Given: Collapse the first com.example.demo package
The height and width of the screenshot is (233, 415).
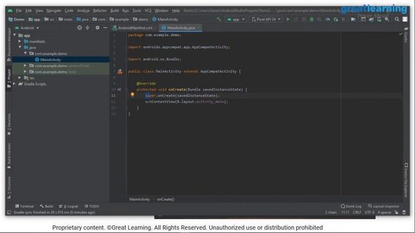Looking at the screenshot, I should point(25,53).
